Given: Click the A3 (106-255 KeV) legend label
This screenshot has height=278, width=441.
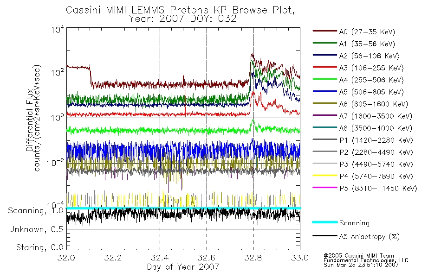Looking at the screenshot, I should tap(371, 68).
